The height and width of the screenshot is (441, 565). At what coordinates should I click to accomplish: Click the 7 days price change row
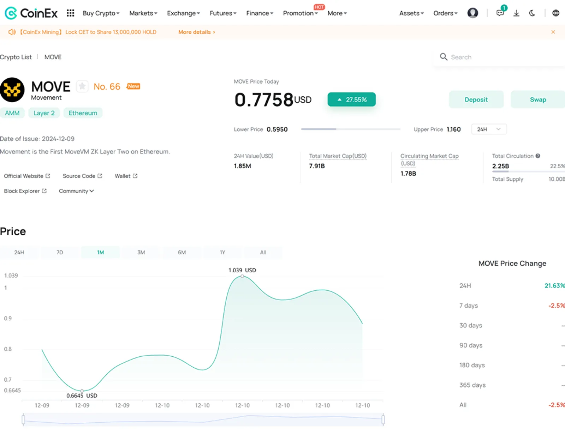tap(512, 306)
